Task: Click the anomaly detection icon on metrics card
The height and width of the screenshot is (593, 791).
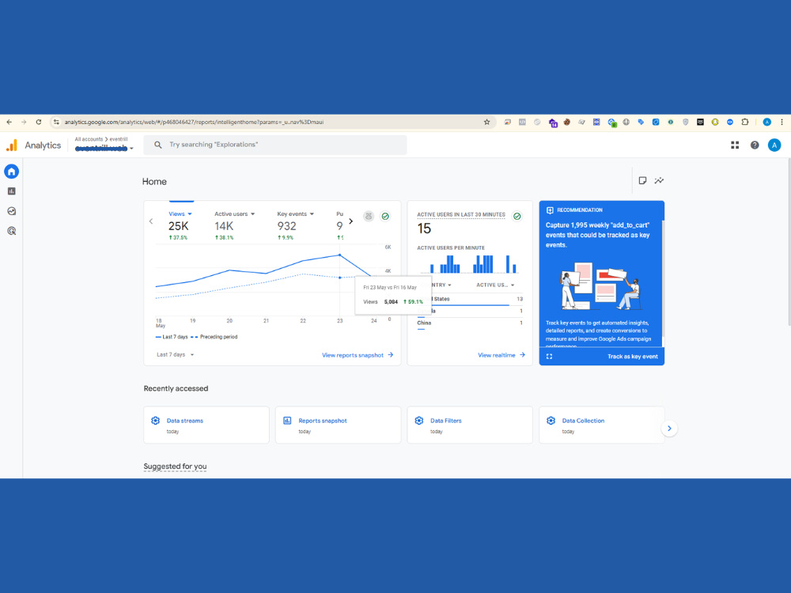Action: 369,217
